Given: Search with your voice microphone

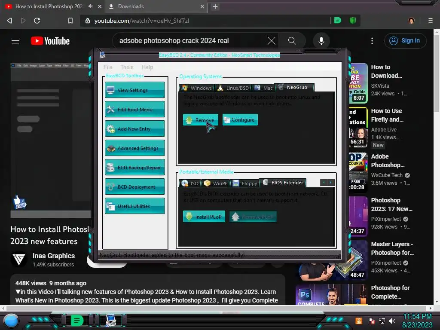Looking at the screenshot, I should 321,41.
